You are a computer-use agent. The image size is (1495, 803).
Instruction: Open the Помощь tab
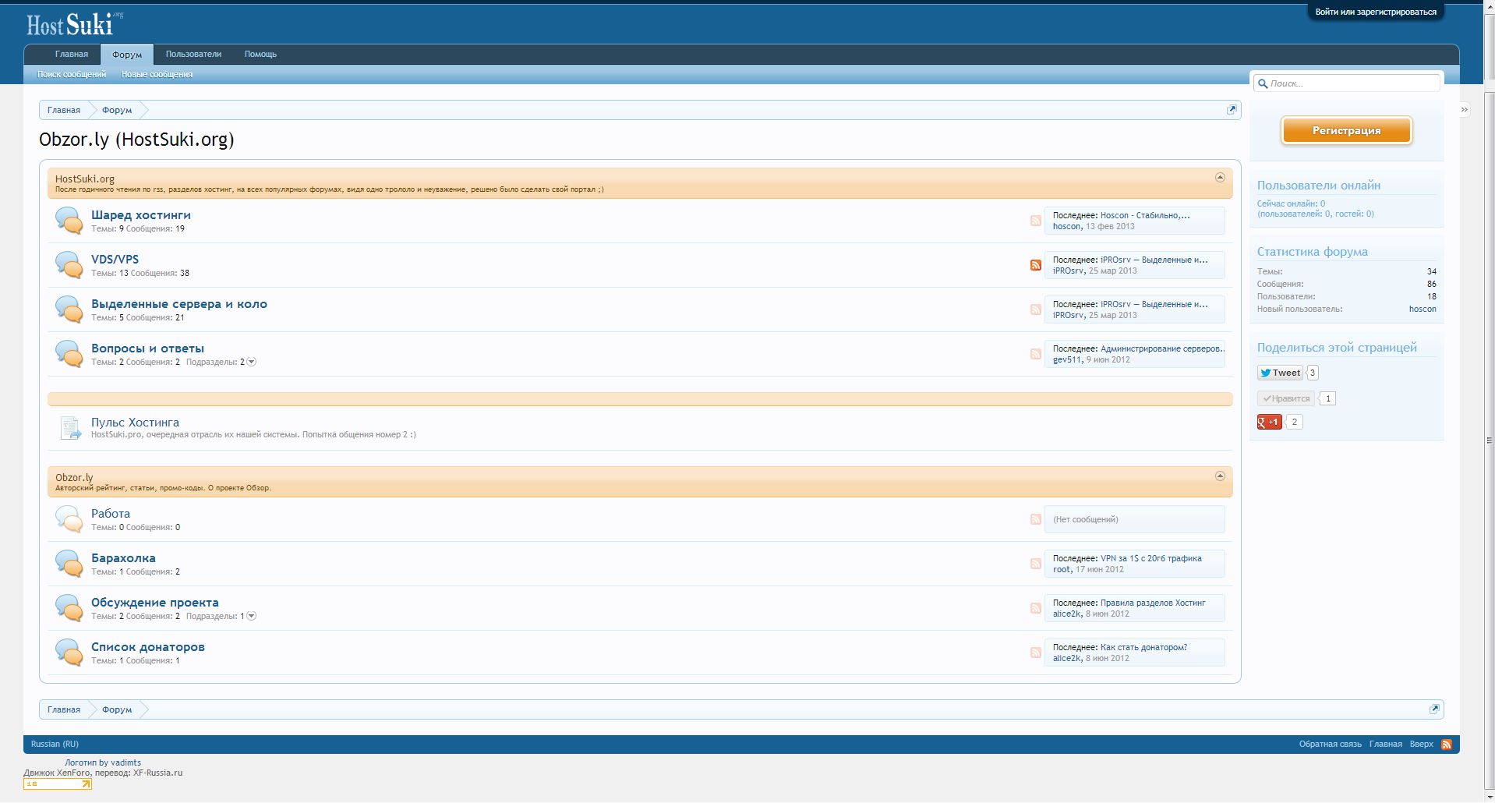pos(260,55)
